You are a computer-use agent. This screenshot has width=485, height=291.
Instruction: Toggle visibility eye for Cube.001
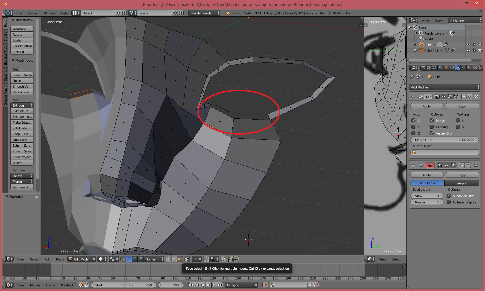pos(468,50)
